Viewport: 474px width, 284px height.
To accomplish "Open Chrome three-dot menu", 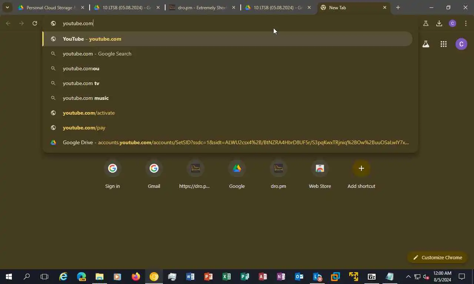I will (x=466, y=23).
